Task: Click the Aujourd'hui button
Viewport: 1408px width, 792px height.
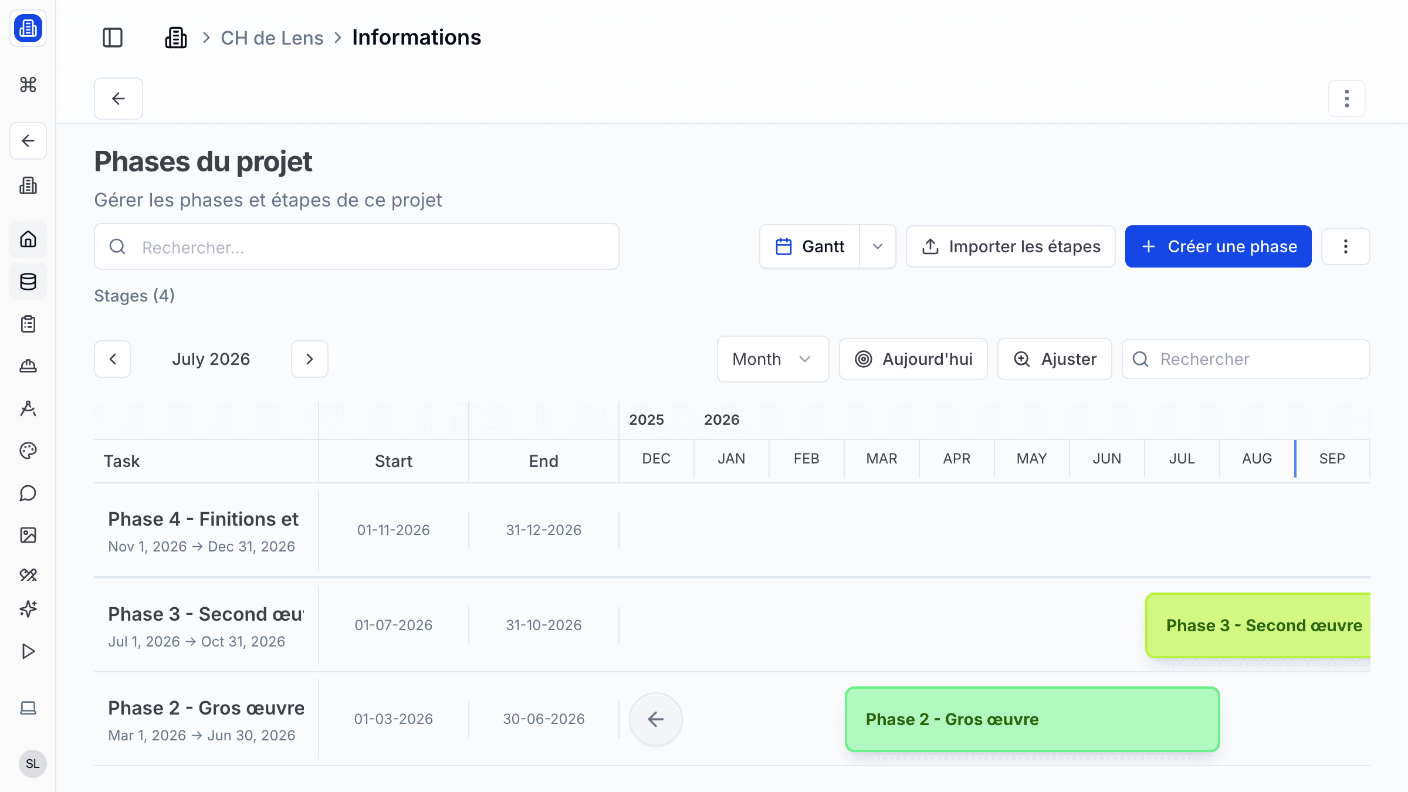Action: pyautogui.click(x=913, y=359)
